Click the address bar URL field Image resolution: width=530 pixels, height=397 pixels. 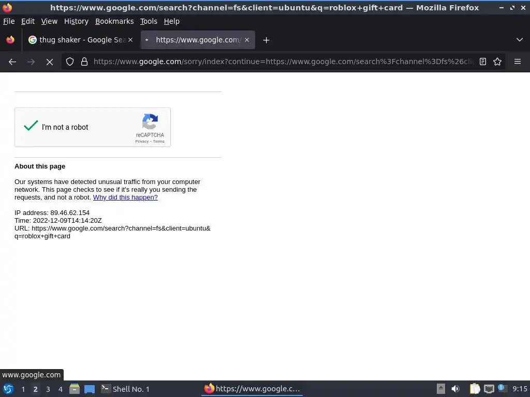pos(284,62)
